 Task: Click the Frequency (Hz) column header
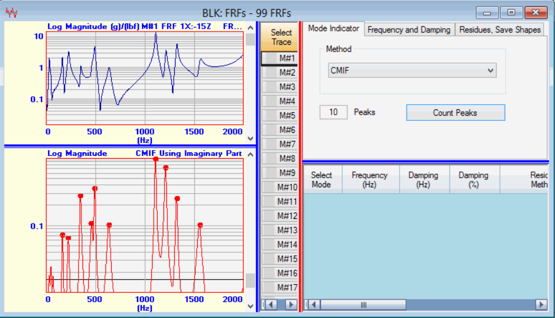pyautogui.click(x=369, y=180)
